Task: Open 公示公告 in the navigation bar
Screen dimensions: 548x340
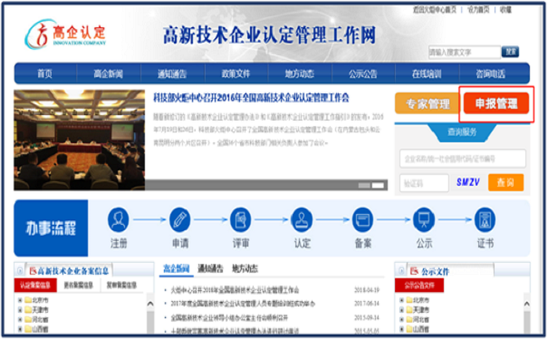Action: (363, 73)
